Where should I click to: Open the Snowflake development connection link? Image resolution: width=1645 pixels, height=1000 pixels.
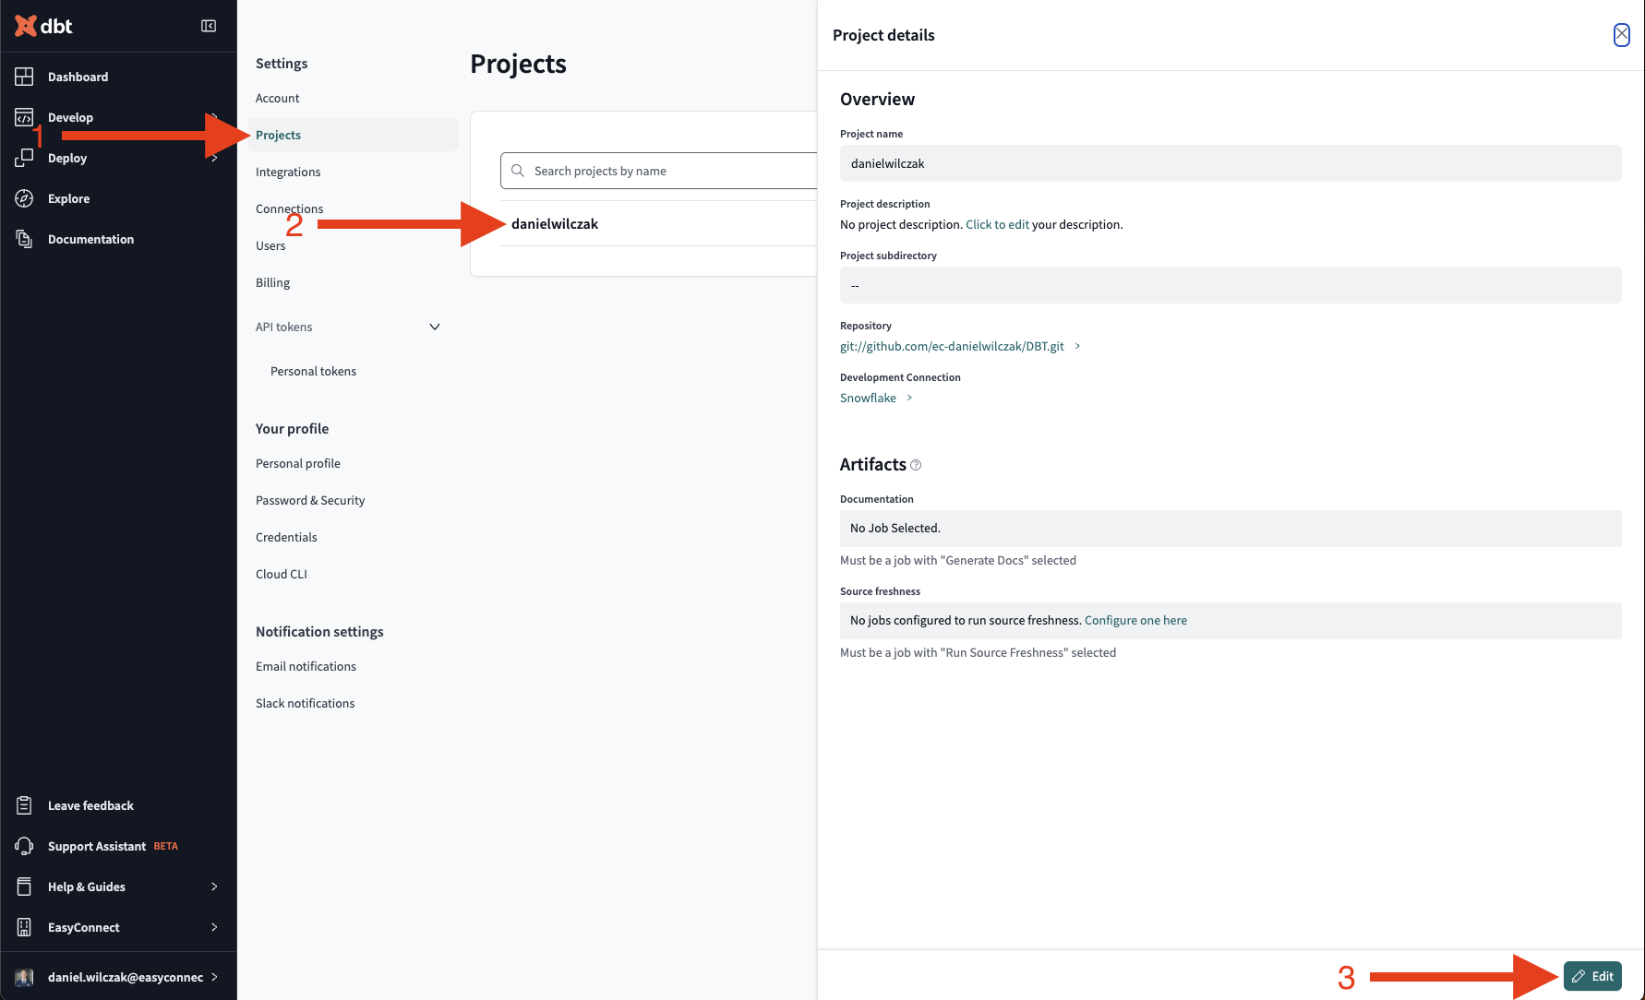(868, 398)
